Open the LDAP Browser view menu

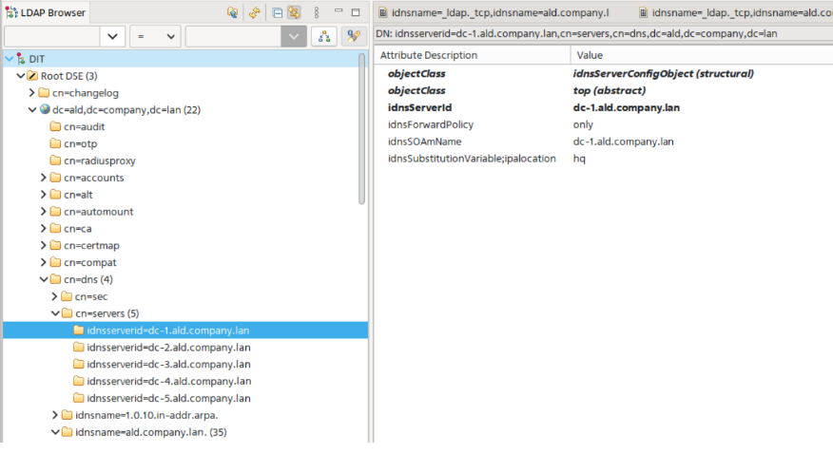317,12
